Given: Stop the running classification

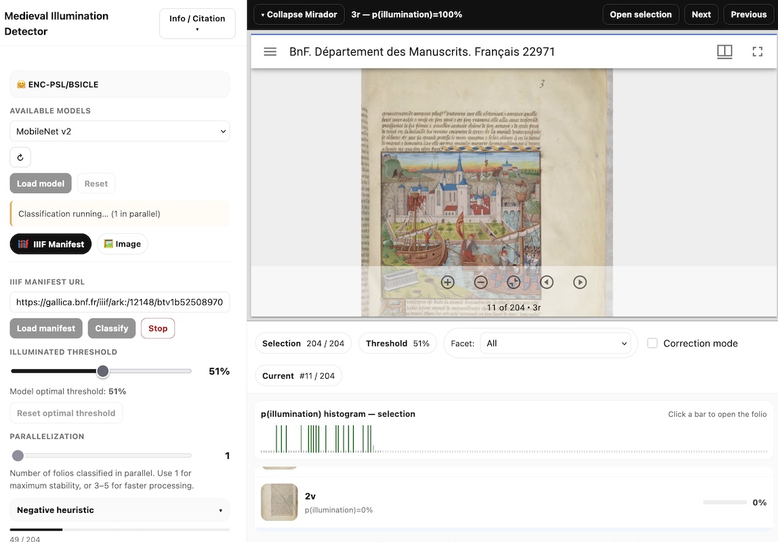Looking at the screenshot, I should pyautogui.click(x=158, y=329).
